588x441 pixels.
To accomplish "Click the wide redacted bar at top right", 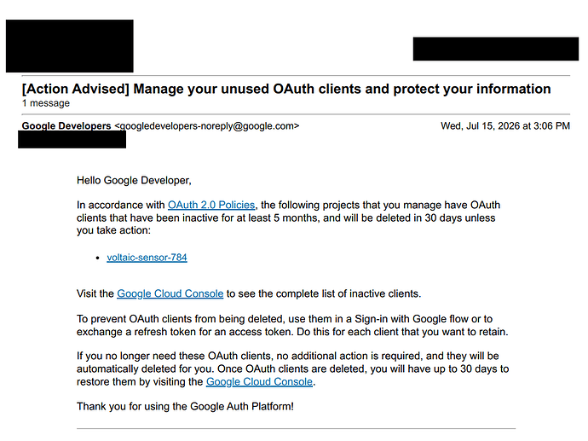I will coord(496,49).
